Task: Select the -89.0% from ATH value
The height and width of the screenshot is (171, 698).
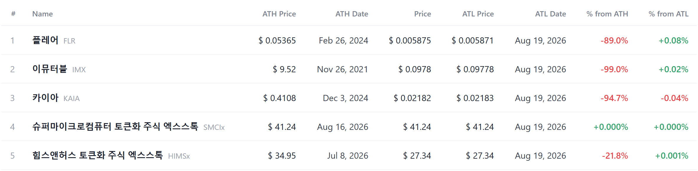Action: click(614, 41)
